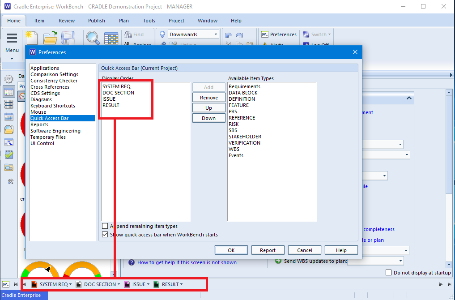Select DATA BLOCK in Available Item Types
Viewport: 455px width, 300px height.
(243, 93)
